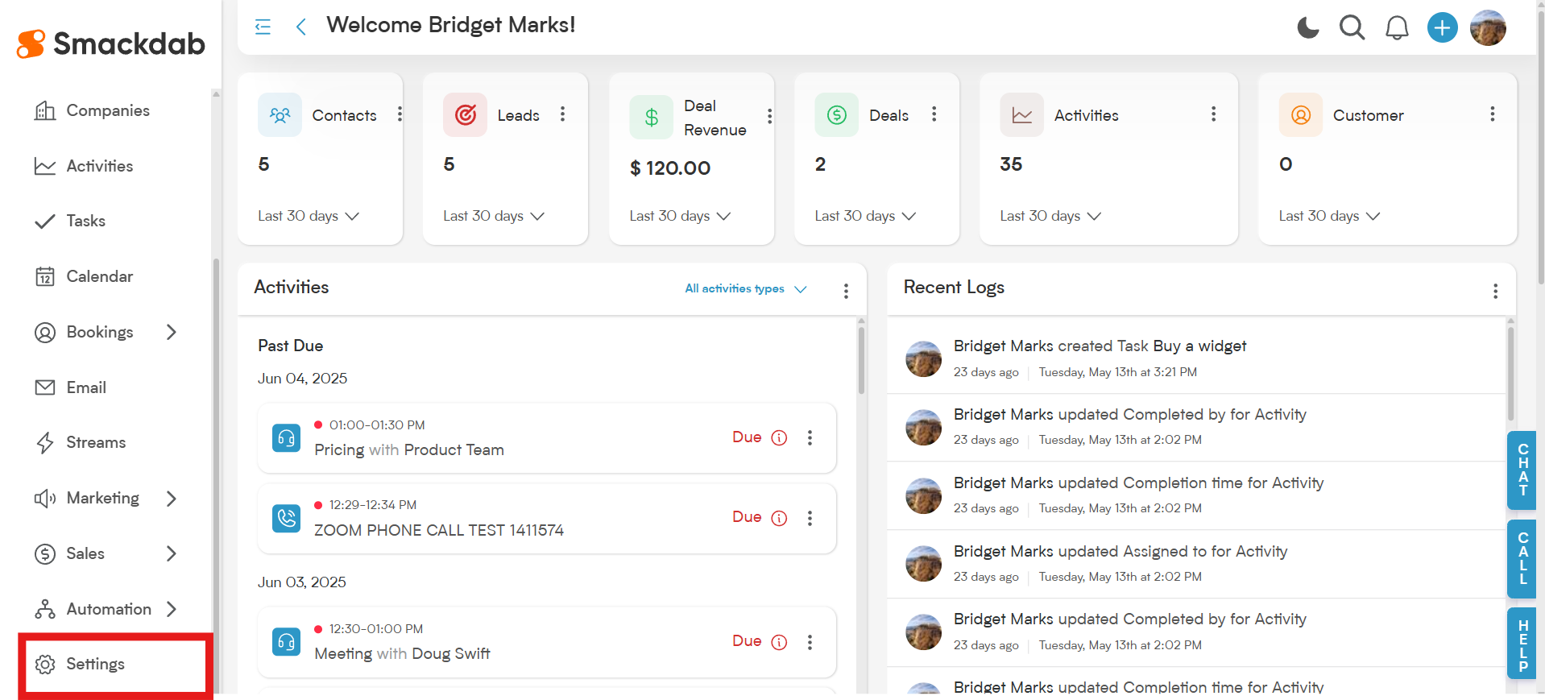Open the CHAT side tab
The image size is (1545, 700).
[1522, 470]
